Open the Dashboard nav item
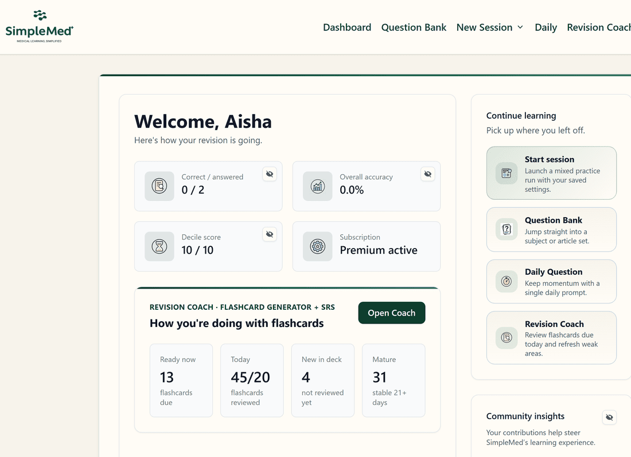The image size is (631, 457). [x=347, y=27]
